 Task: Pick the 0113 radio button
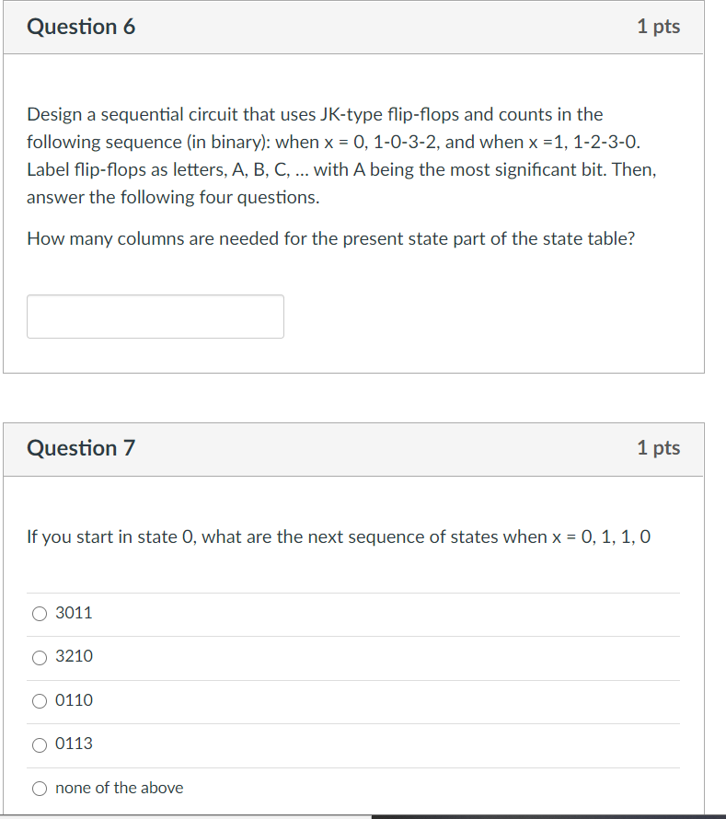pyautogui.click(x=40, y=744)
